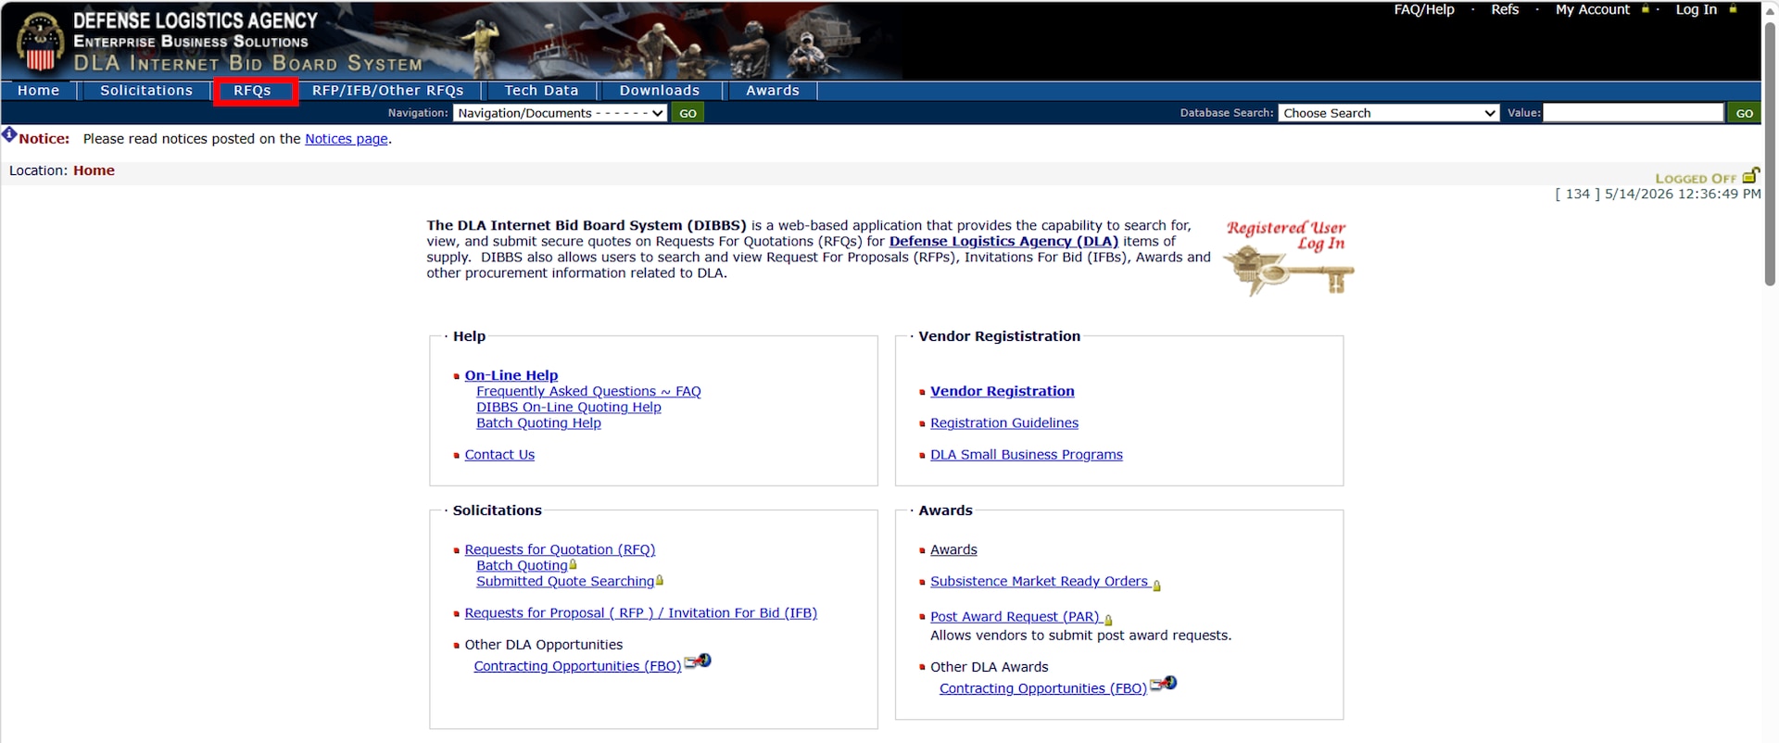Image resolution: width=1779 pixels, height=743 pixels.
Task: Open DIBBS On-Line Quoting Help link
Action: [569, 407]
